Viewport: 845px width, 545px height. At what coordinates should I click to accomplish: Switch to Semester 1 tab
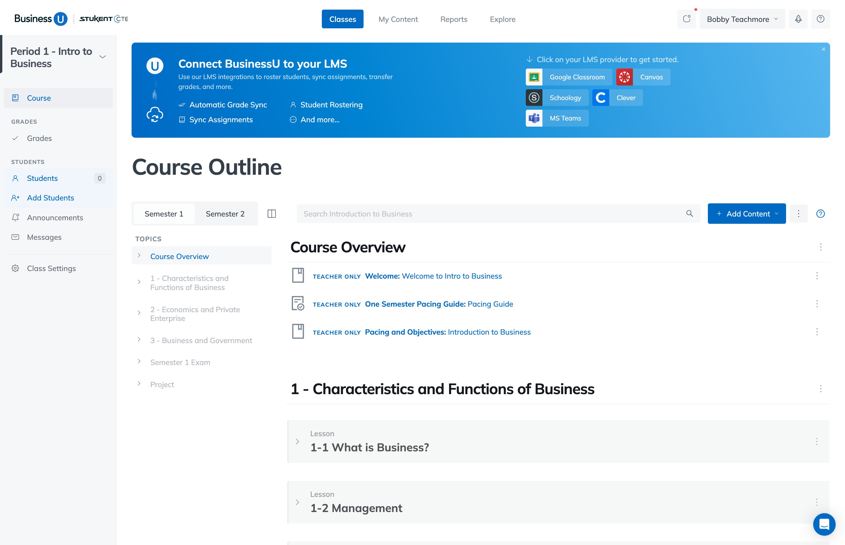coord(164,214)
